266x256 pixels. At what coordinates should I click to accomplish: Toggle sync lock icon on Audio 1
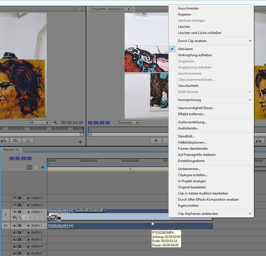(x=19, y=226)
